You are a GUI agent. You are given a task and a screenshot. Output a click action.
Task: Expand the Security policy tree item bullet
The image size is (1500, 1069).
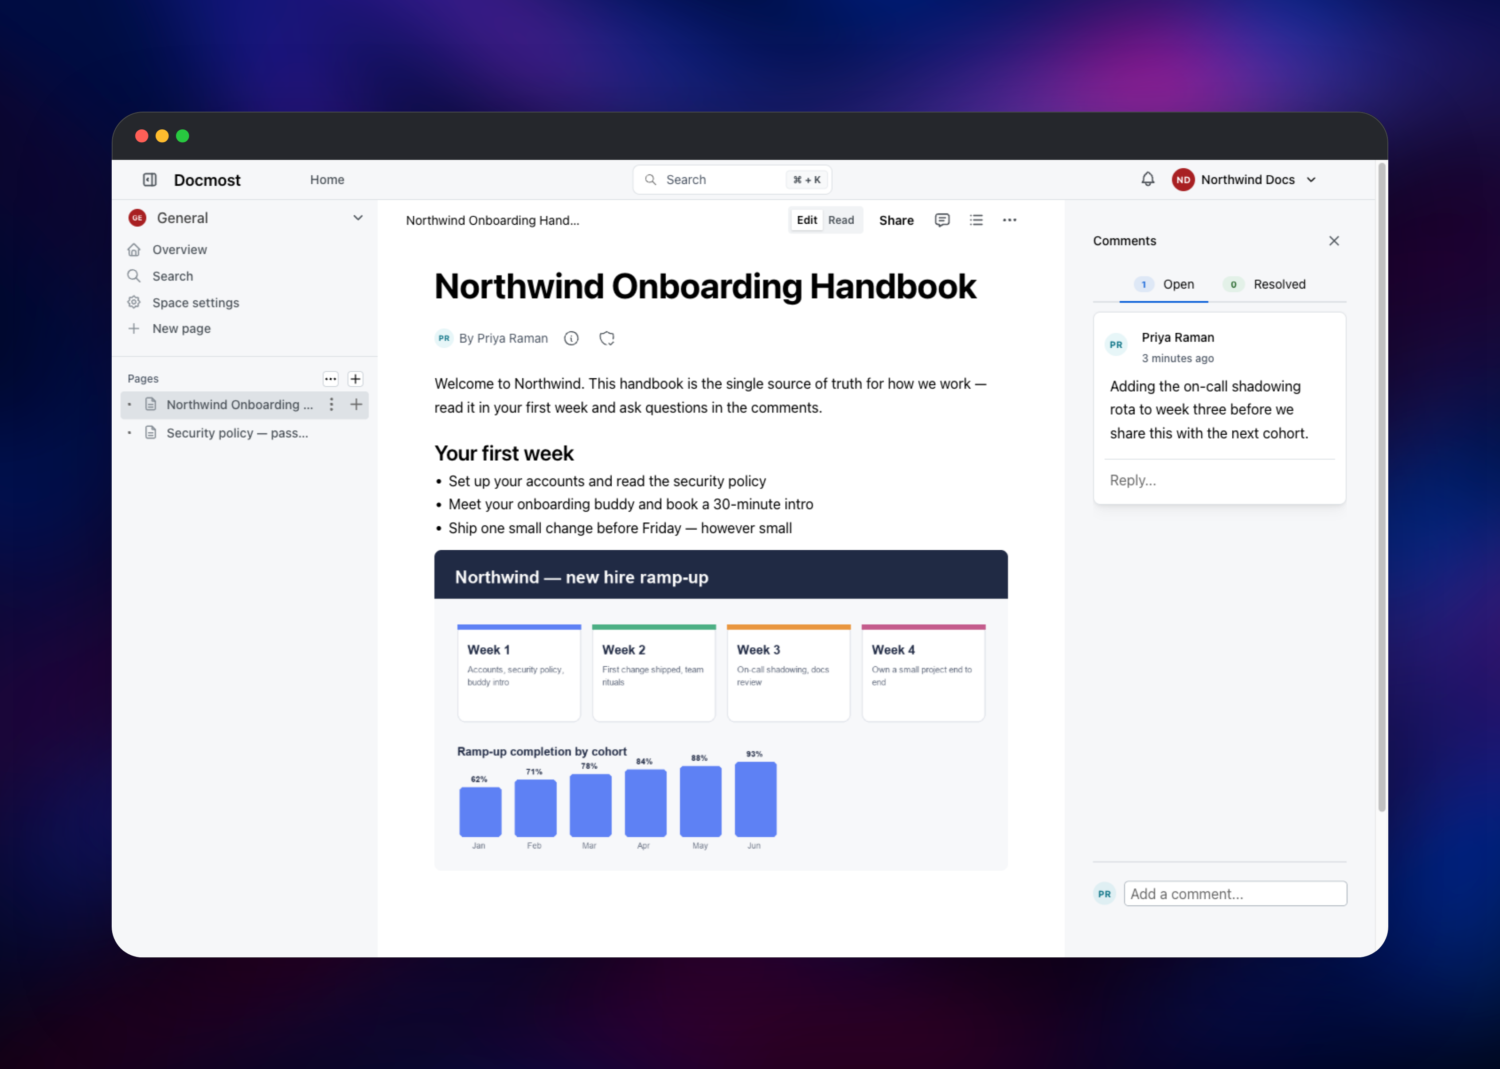click(130, 432)
